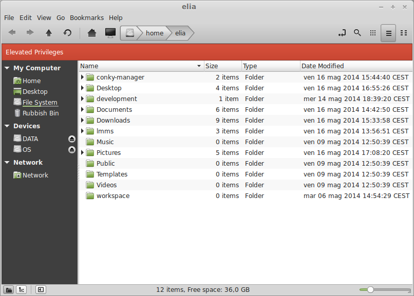This screenshot has width=414, height=296.
Task: Show places in the sidebar
Action: [9, 290]
